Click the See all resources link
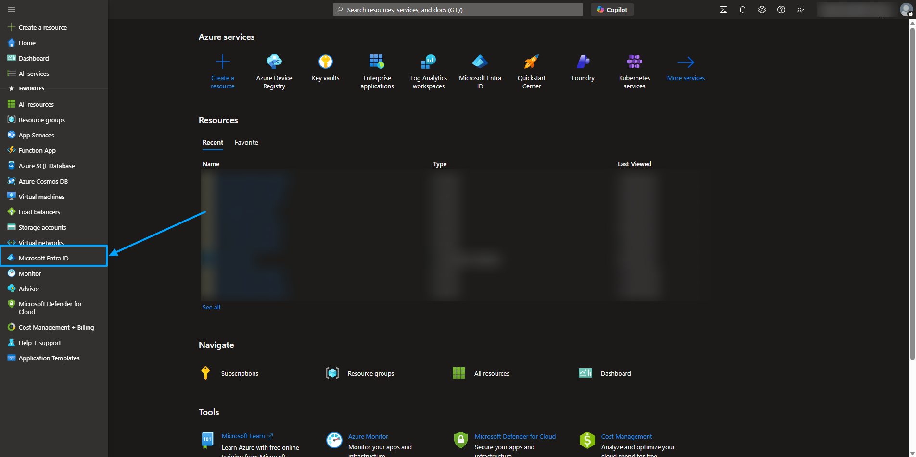 211,307
